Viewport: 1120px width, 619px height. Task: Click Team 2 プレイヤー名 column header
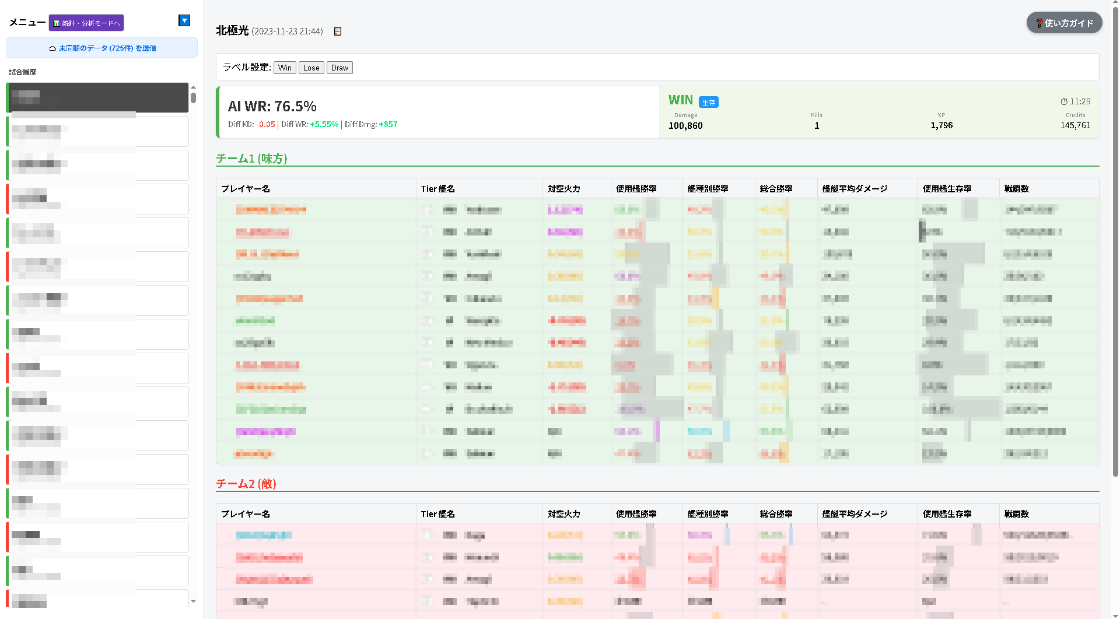tap(246, 514)
